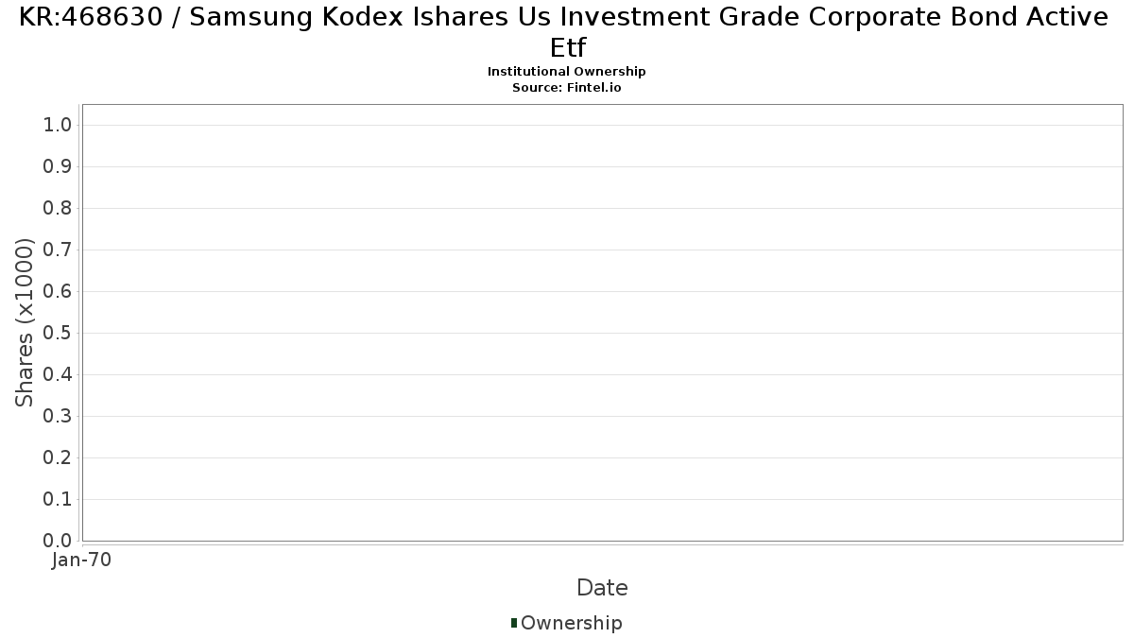Click the center of the empty plot area

pos(602,322)
